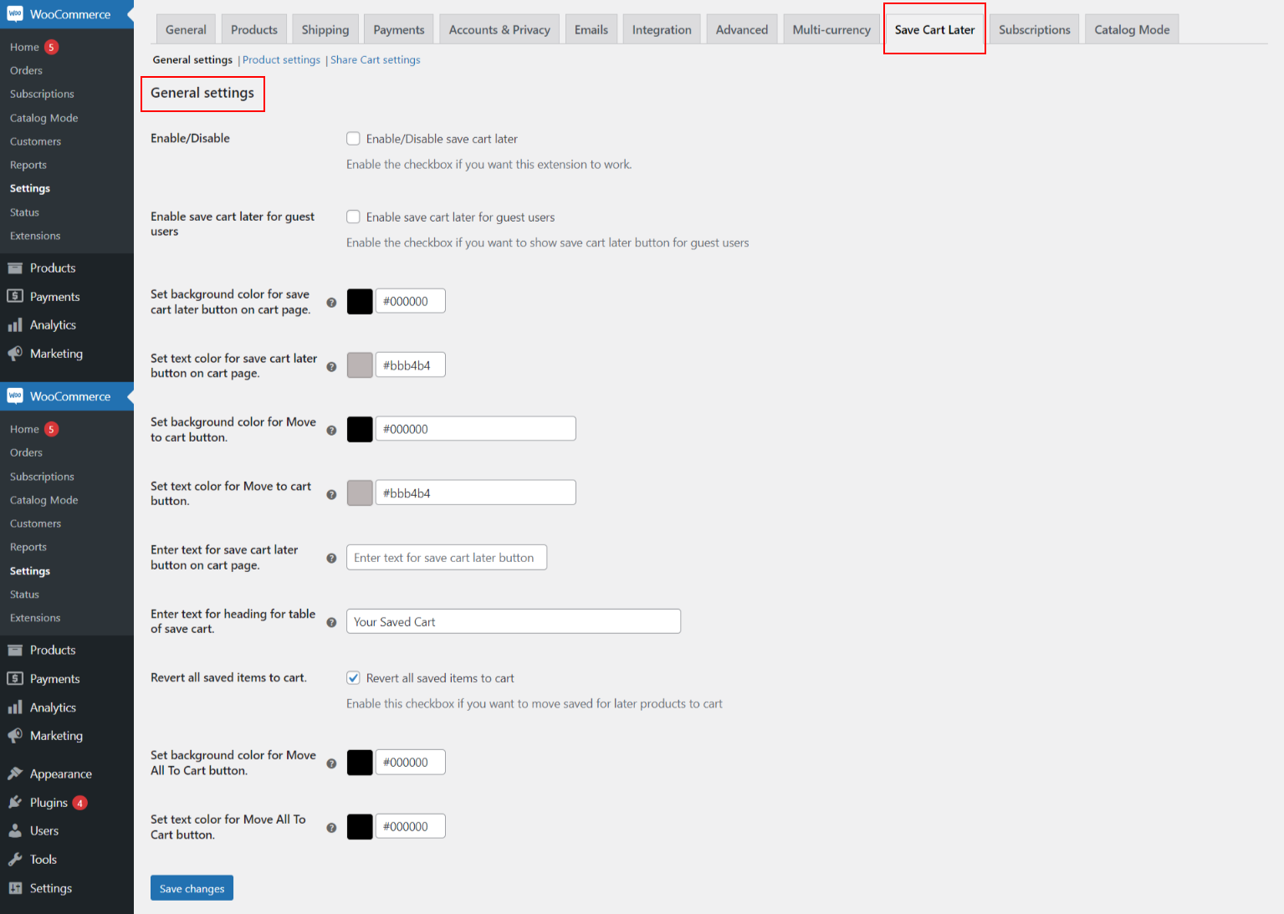Open the Emails settings tab
This screenshot has width=1284, height=914.
pyautogui.click(x=591, y=28)
